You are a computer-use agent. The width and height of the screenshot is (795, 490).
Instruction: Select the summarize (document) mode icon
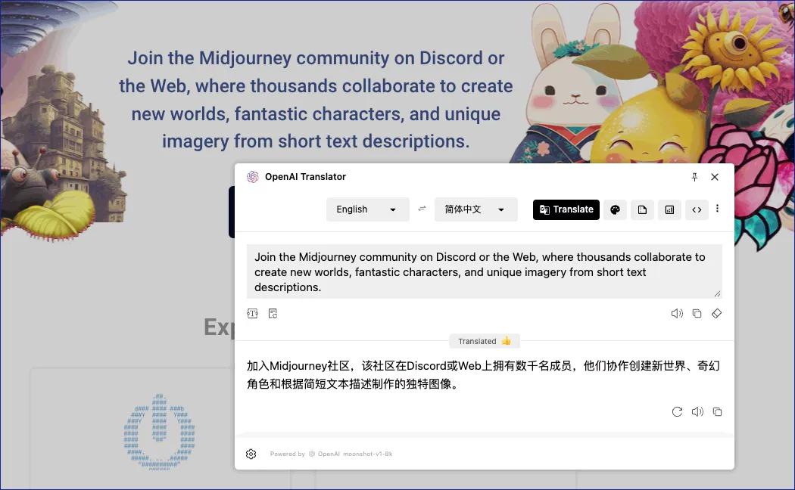click(642, 209)
